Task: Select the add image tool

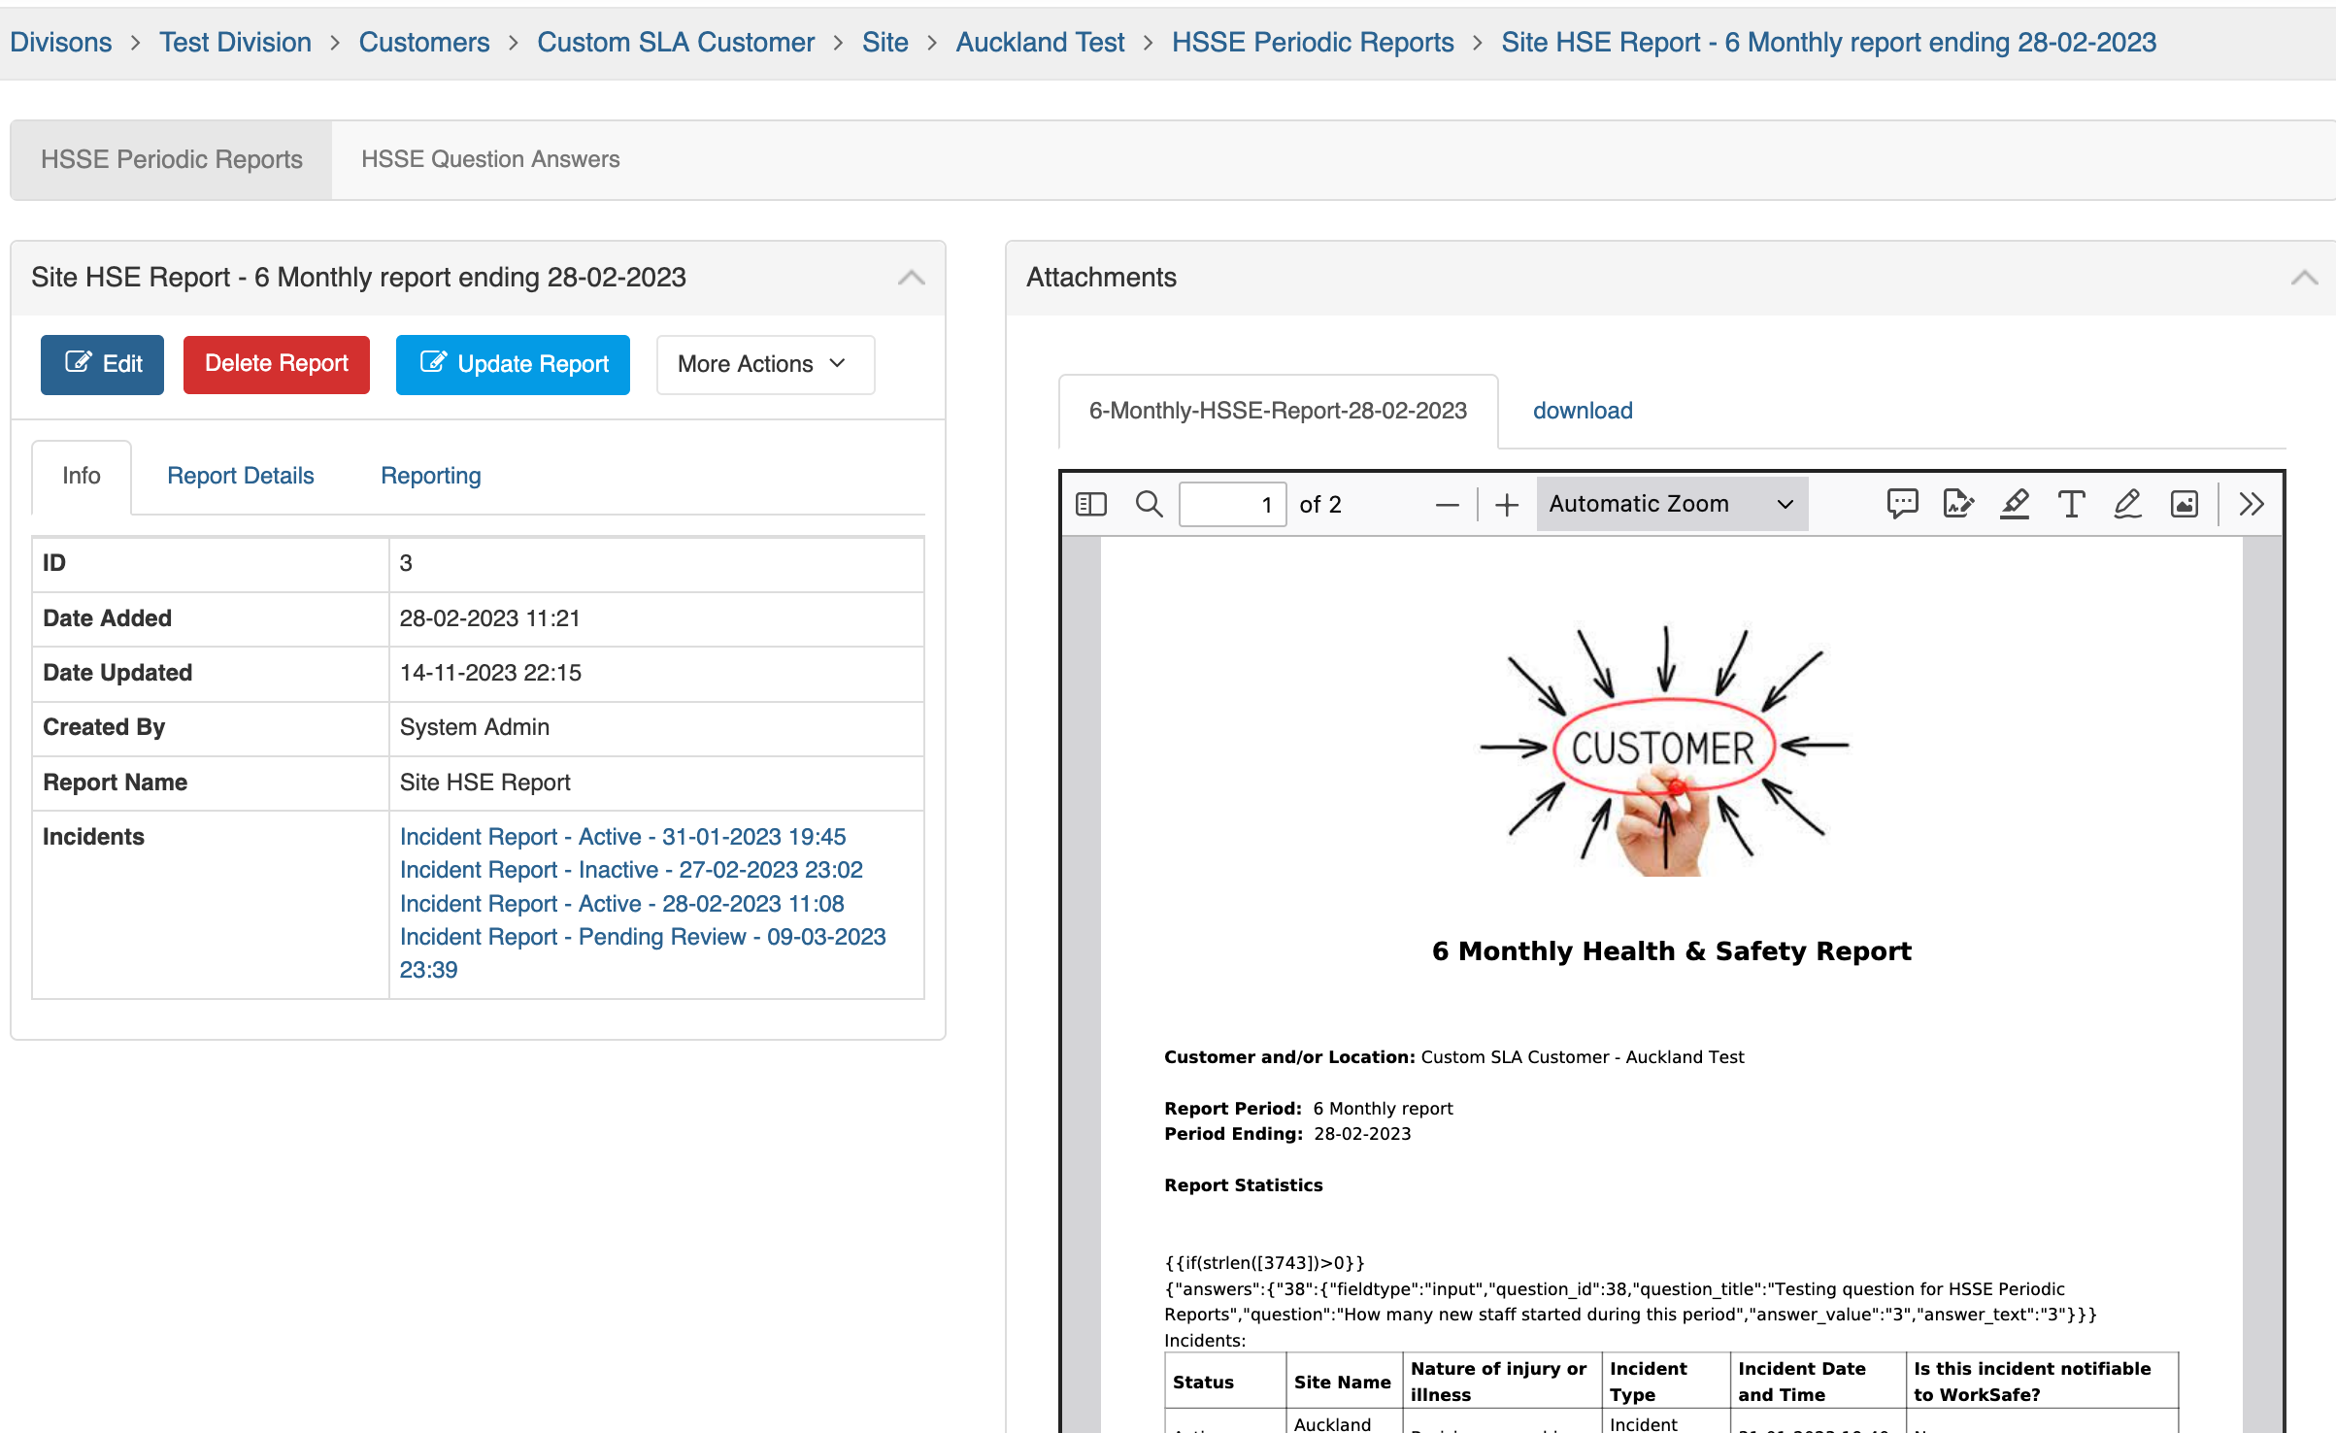Action: [2184, 504]
